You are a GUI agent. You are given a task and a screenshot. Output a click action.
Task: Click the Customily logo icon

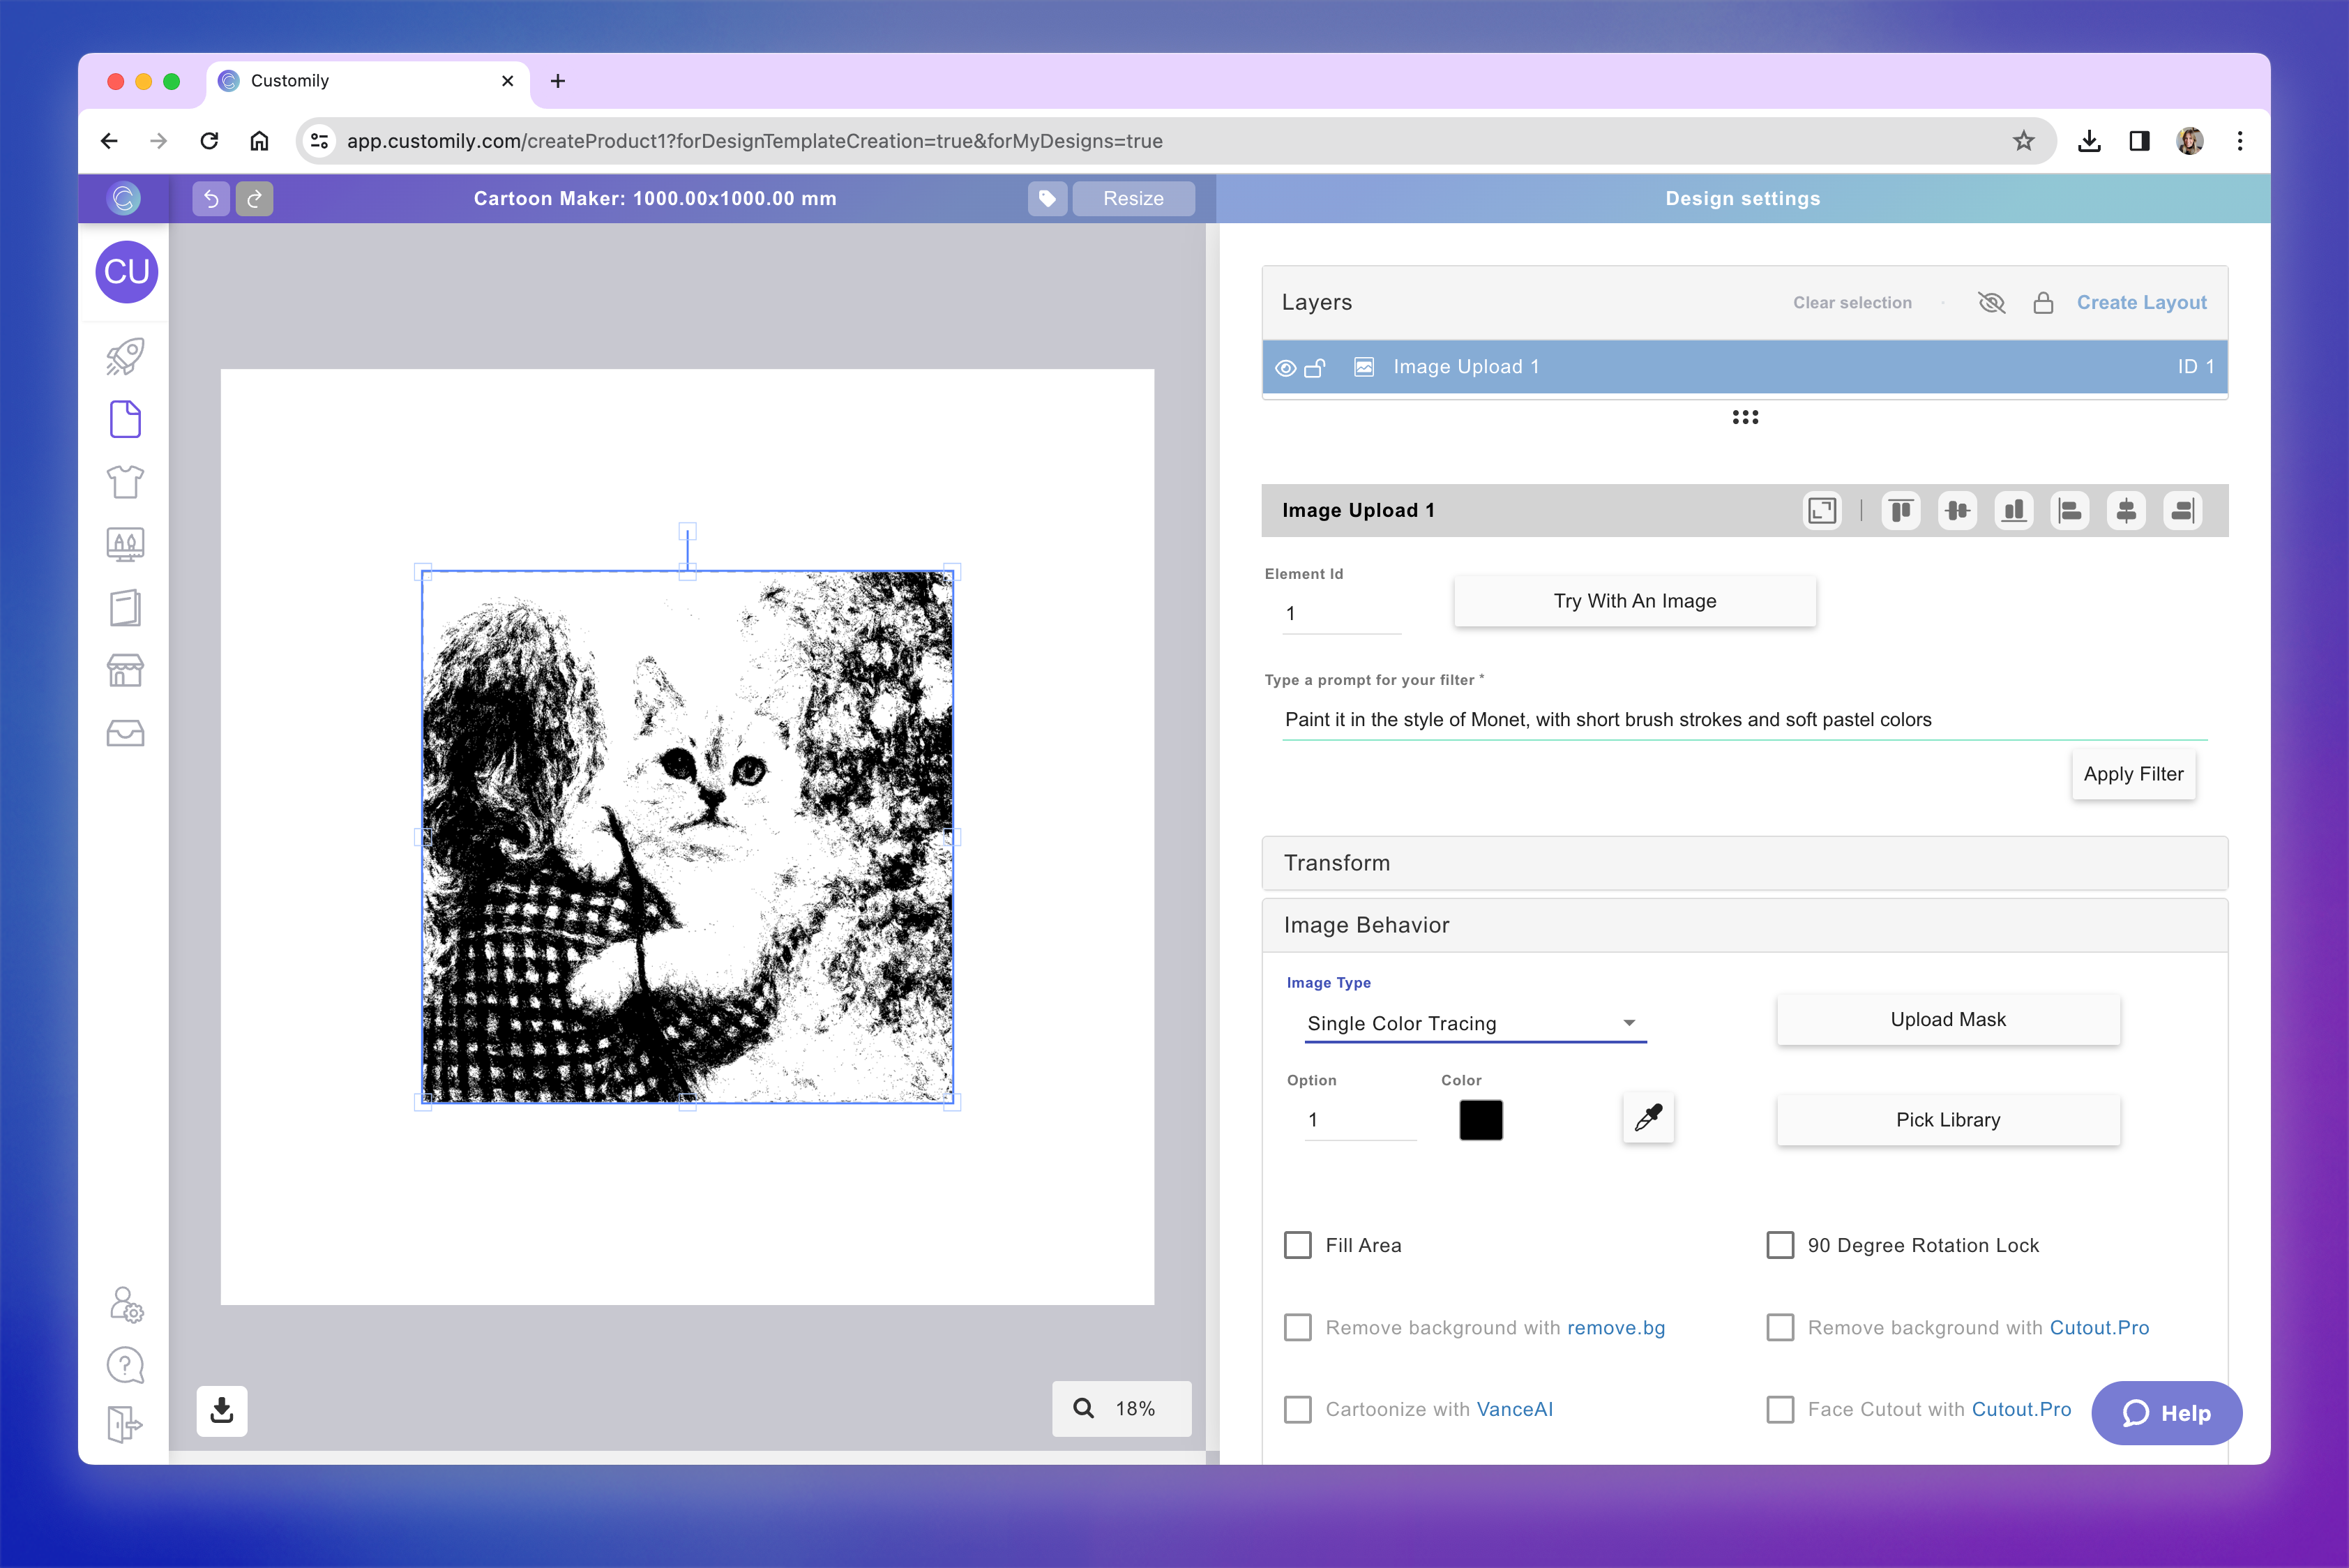tap(124, 198)
